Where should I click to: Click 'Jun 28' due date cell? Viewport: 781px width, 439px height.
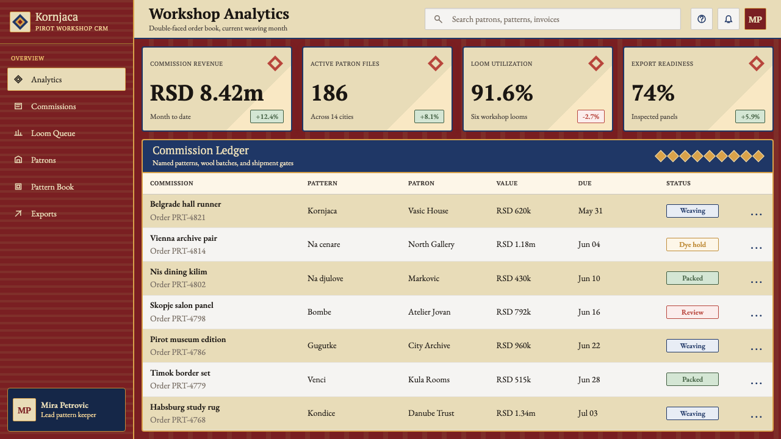pyautogui.click(x=589, y=380)
